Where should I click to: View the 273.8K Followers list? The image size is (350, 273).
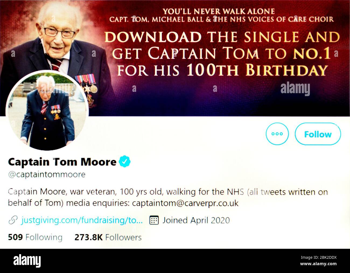click(108, 237)
